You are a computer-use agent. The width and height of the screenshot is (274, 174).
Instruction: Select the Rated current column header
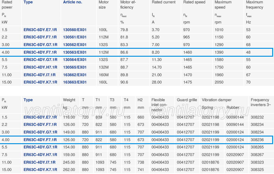tap(163, 2)
